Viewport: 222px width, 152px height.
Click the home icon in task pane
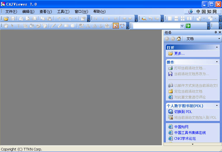click(x=179, y=39)
